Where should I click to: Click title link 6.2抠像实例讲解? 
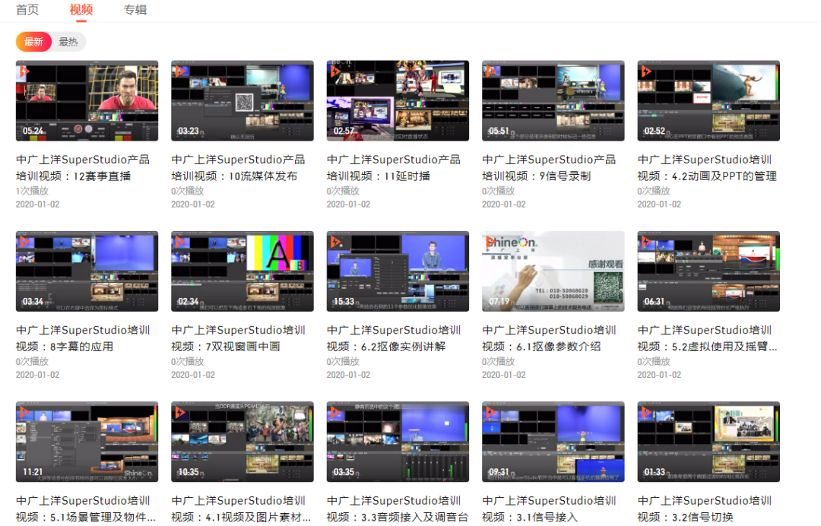(403, 347)
